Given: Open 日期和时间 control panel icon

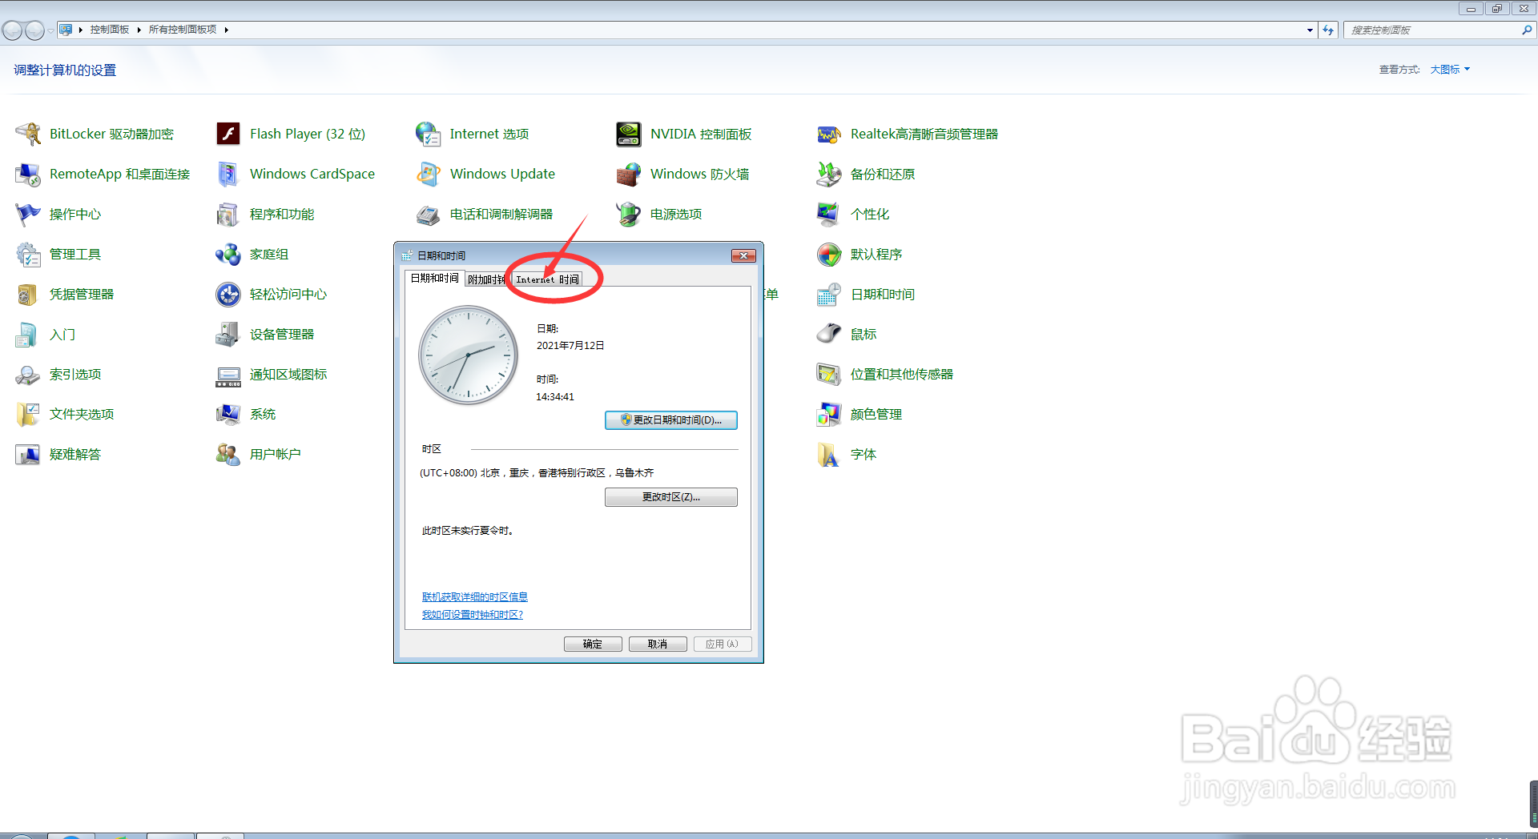Looking at the screenshot, I should (829, 294).
